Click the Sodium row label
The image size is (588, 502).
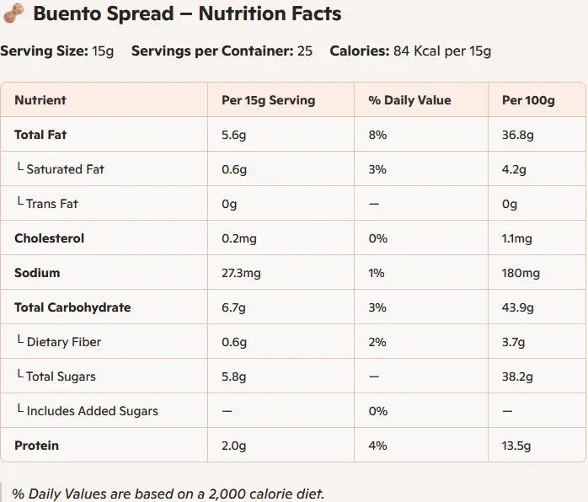tap(37, 273)
